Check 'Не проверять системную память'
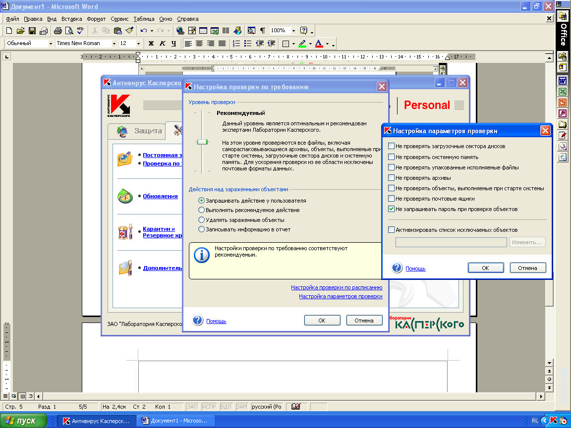Screen dimensions: 571x428 click(x=391, y=157)
